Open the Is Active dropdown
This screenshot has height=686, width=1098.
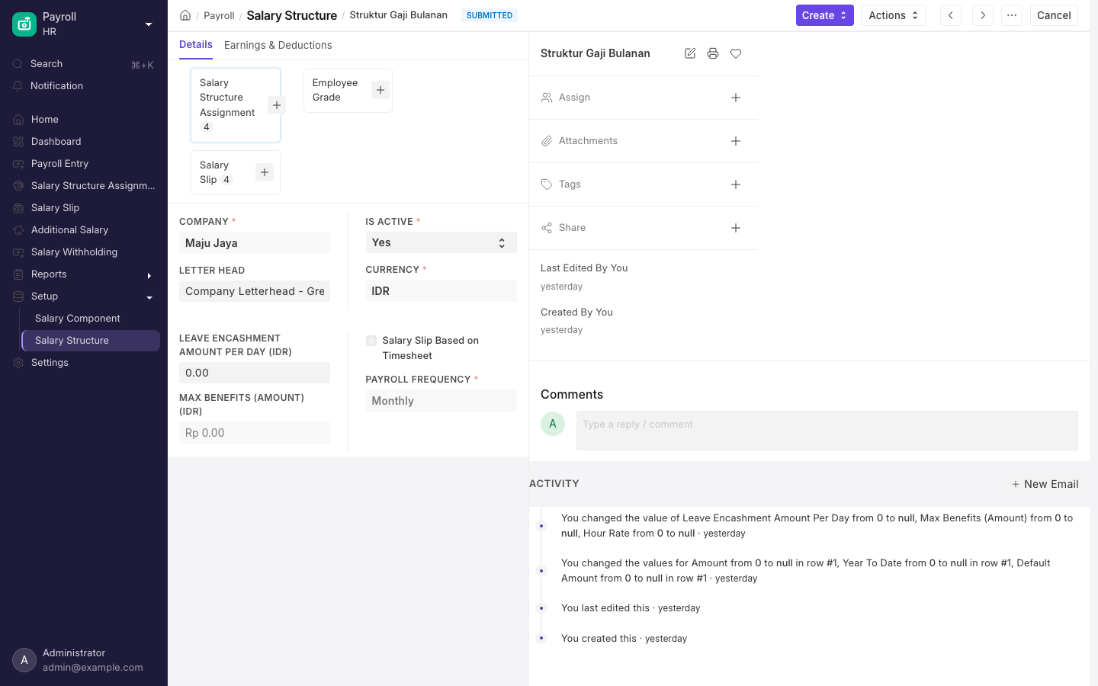[441, 242]
